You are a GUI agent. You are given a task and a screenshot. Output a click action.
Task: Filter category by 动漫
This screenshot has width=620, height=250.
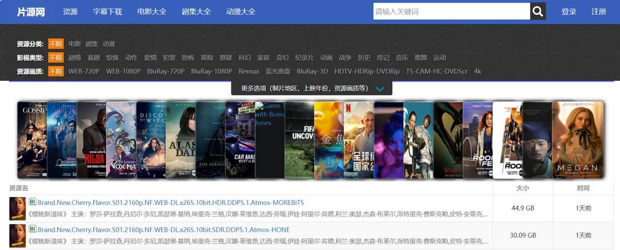[x=109, y=44]
